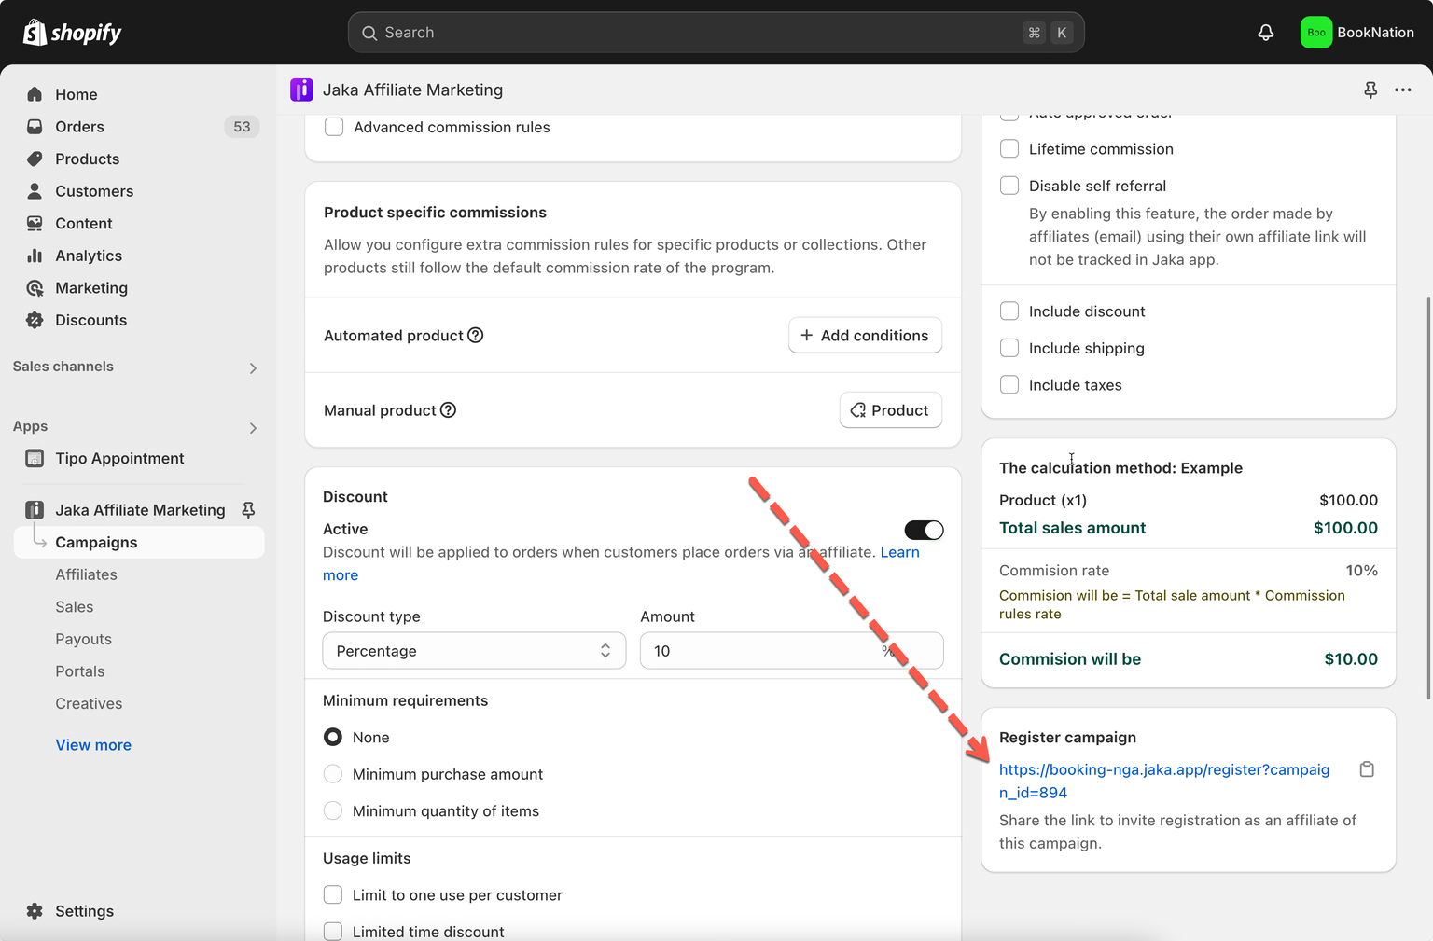Image resolution: width=1433 pixels, height=941 pixels.
Task: Select Minimum purchase amount radio button
Action: 333,774
